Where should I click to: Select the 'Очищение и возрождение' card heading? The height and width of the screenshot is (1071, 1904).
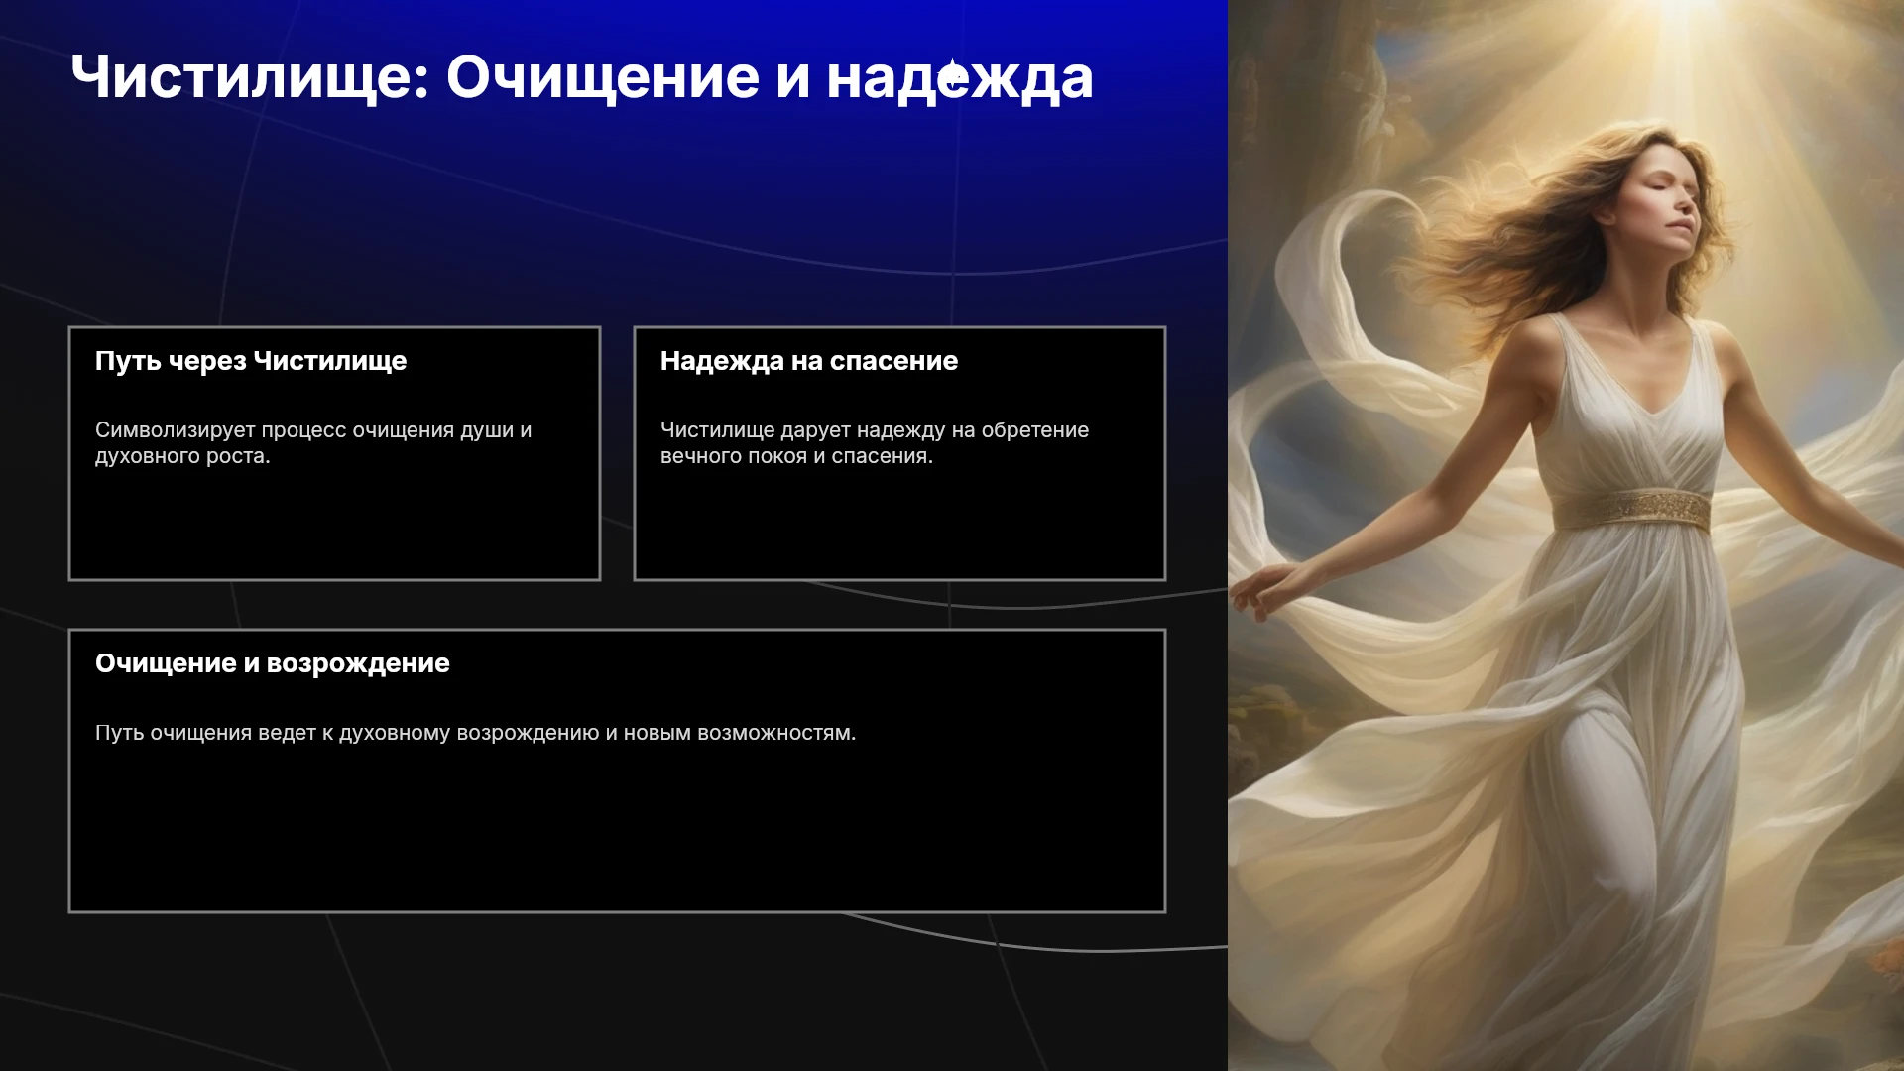(x=273, y=663)
